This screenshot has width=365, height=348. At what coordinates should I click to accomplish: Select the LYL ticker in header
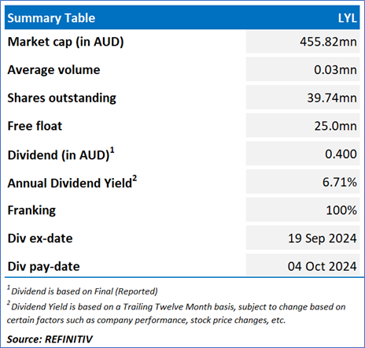pyautogui.click(x=347, y=18)
